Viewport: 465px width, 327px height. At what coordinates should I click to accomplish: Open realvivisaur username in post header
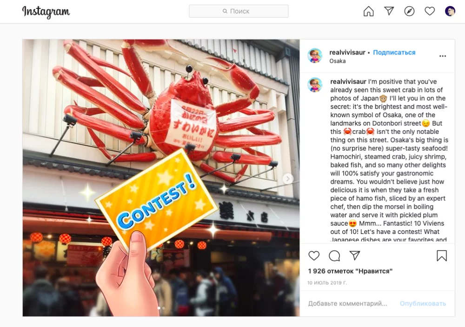[347, 53]
